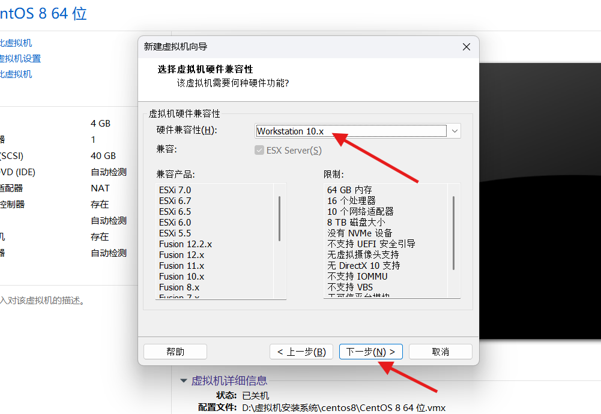Close the 新建虚拟机向导 dialog
This screenshot has height=414, width=601.
(467, 46)
